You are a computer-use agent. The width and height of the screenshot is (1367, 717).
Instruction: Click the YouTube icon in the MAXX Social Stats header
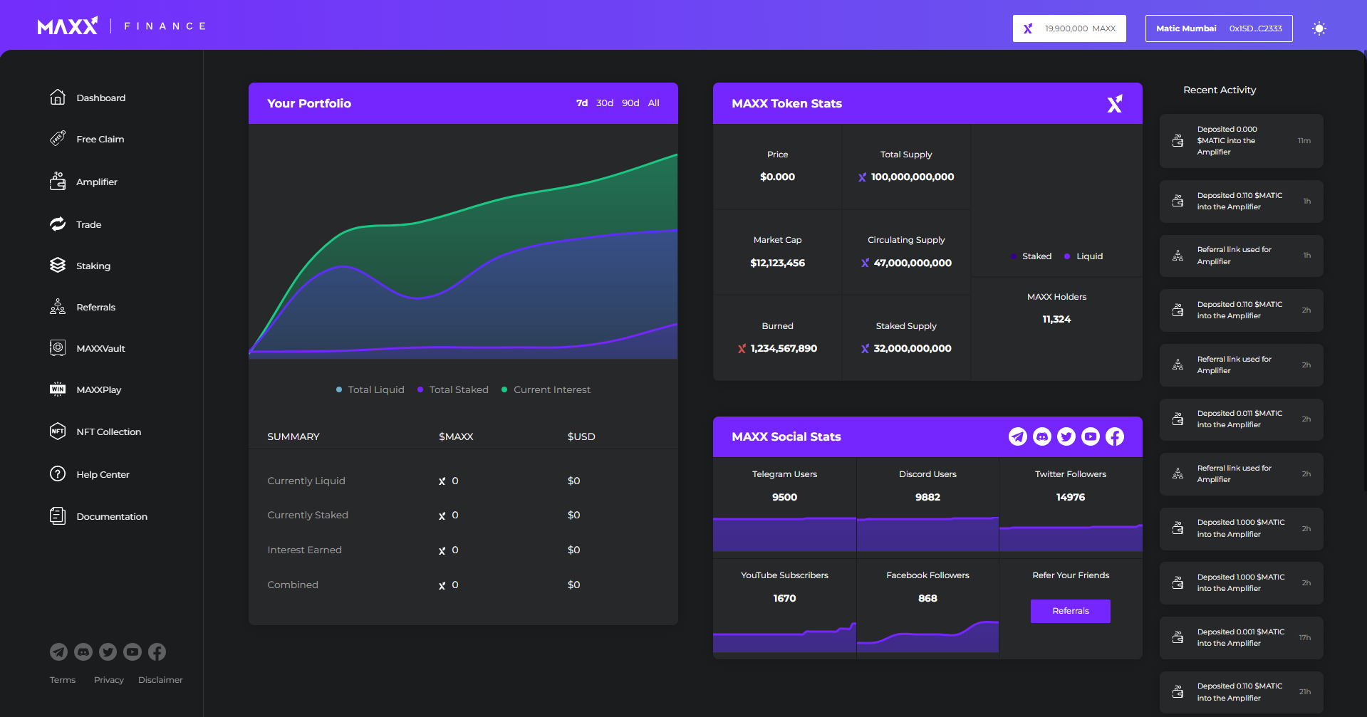[1091, 436]
